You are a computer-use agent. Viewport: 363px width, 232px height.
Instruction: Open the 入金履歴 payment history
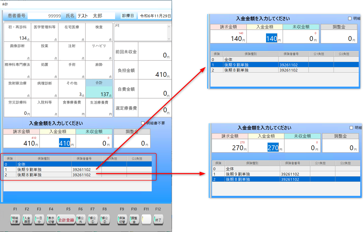click(27, 219)
